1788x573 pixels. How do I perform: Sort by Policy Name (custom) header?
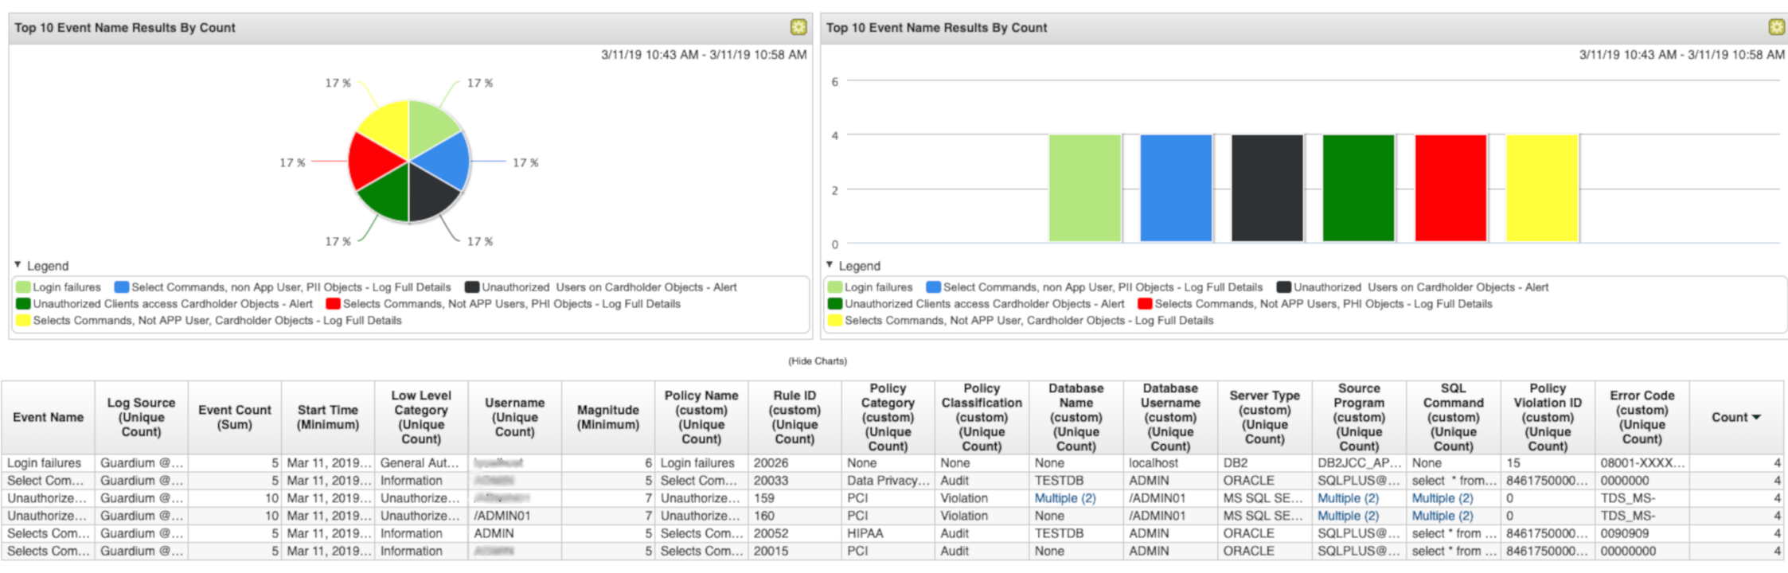701,417
